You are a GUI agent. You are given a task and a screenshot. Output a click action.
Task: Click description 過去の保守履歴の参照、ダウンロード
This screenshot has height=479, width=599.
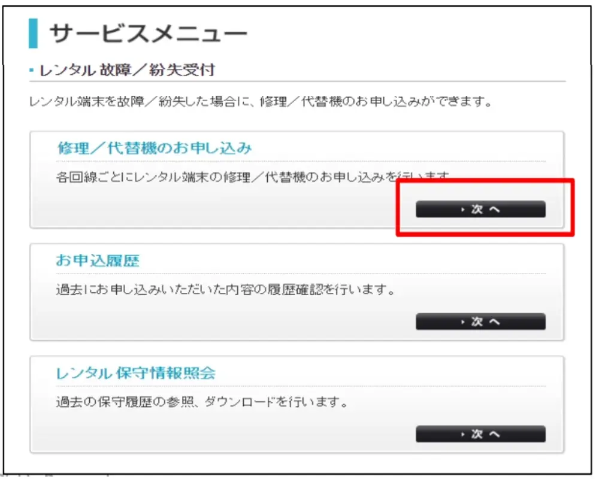pyautogui.click(x=202, y=402)
